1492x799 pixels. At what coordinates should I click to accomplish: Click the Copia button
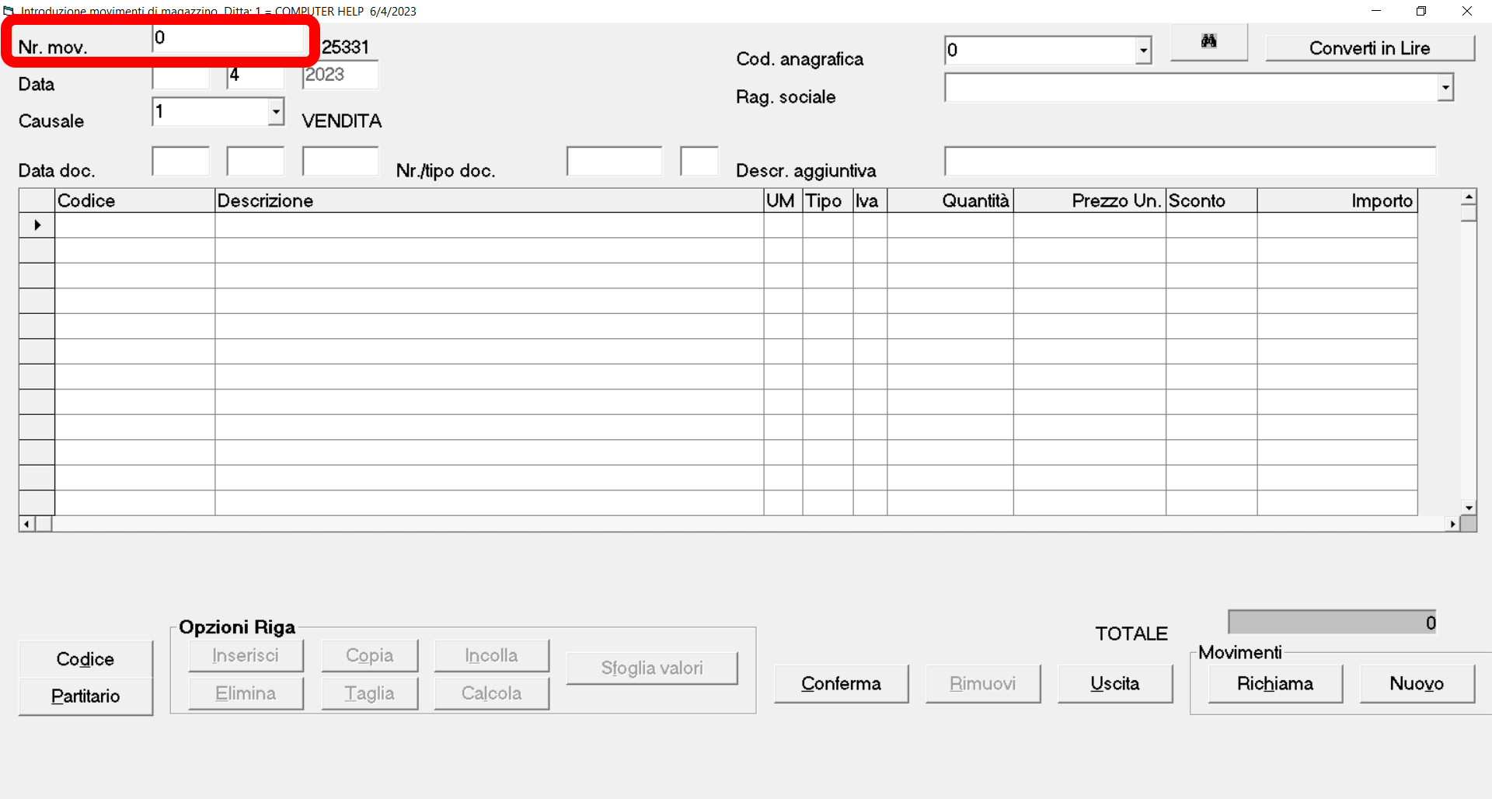(370, 656)
